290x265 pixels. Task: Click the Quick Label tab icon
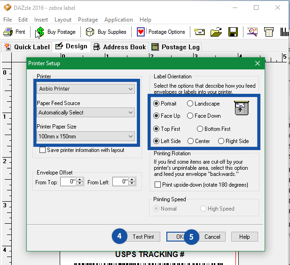tap(8, 47)
